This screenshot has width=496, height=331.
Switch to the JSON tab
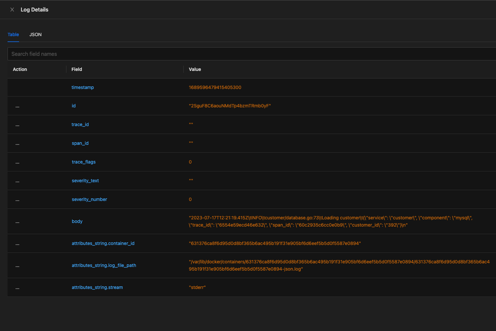click(35, 34)
